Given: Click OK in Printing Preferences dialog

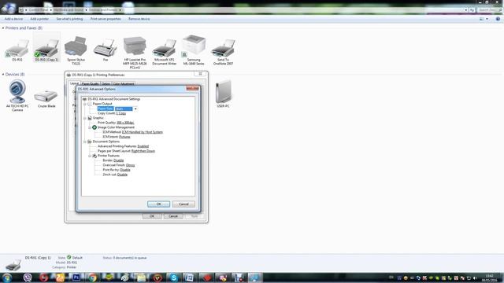Looking at the screenshot, I should click(152, 216).
